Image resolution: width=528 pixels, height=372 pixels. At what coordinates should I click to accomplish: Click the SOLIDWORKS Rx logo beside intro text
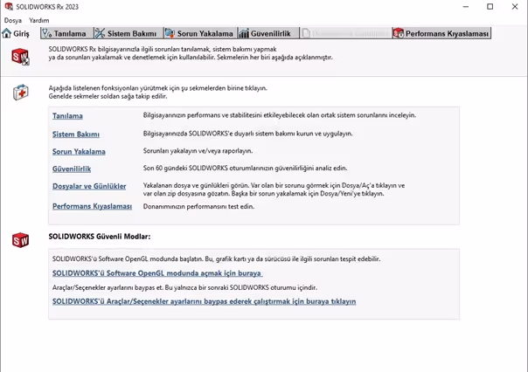click(20, 57)
